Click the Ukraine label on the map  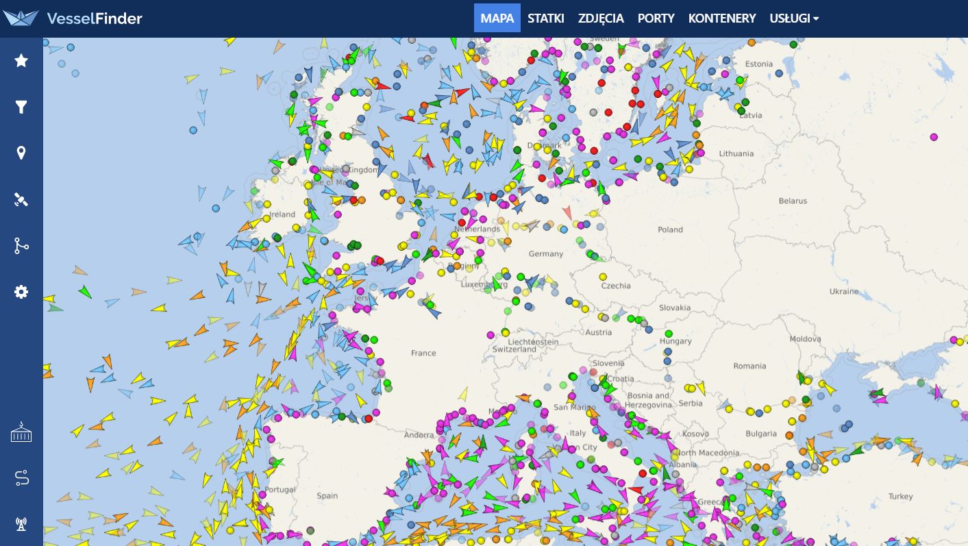pyautogui.click(x=844, y=291)
